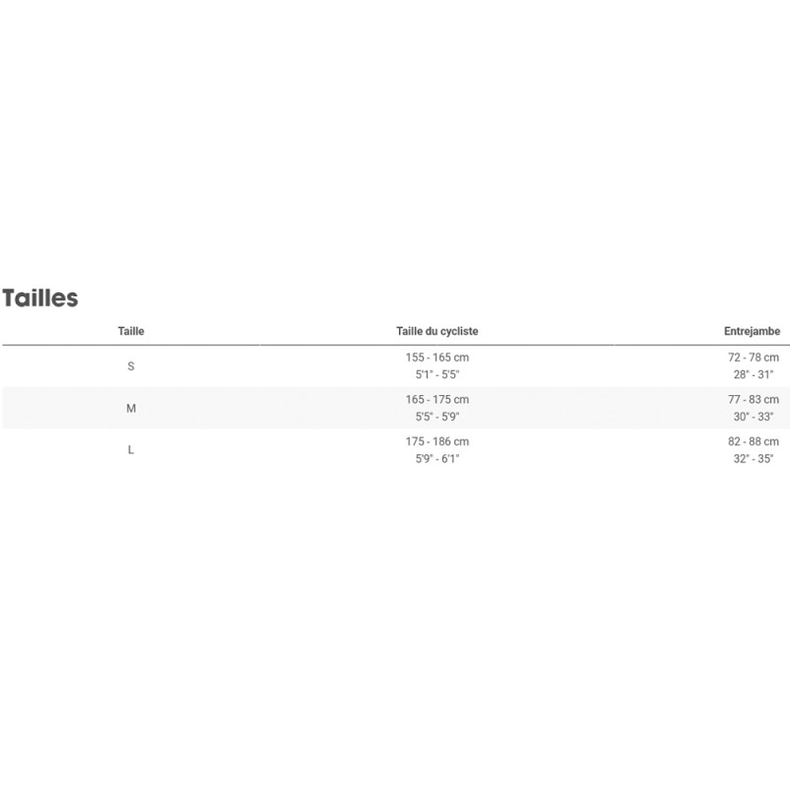Click the 82 - 88 cm inseam value
Image resolution: width=790 pixels, height=790 pixels.
tap(753, 441)
